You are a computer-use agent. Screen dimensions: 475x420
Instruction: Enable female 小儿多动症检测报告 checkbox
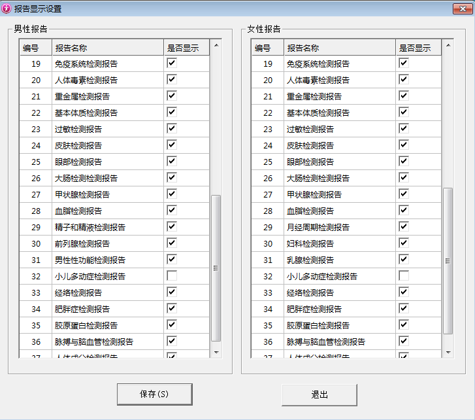pos(404,276)
